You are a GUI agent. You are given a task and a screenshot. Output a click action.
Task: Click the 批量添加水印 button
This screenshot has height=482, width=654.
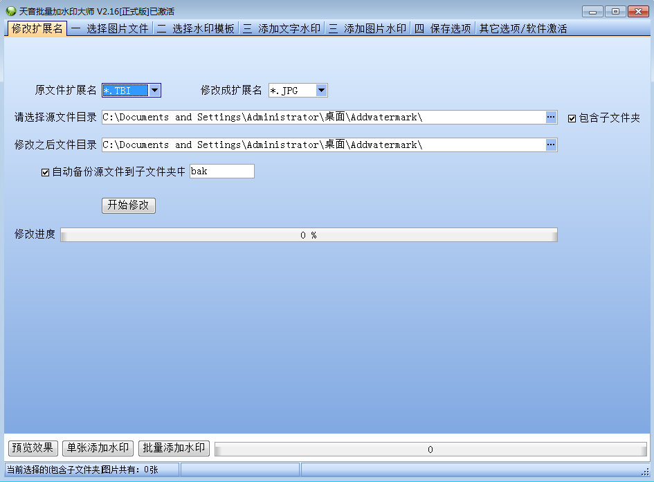[174, 447]
